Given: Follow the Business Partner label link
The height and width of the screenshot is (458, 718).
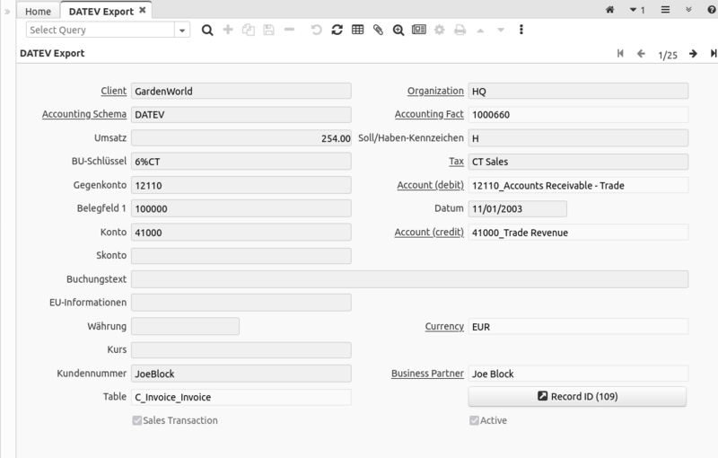Looking at the screenshot, I should pos(427,374).
